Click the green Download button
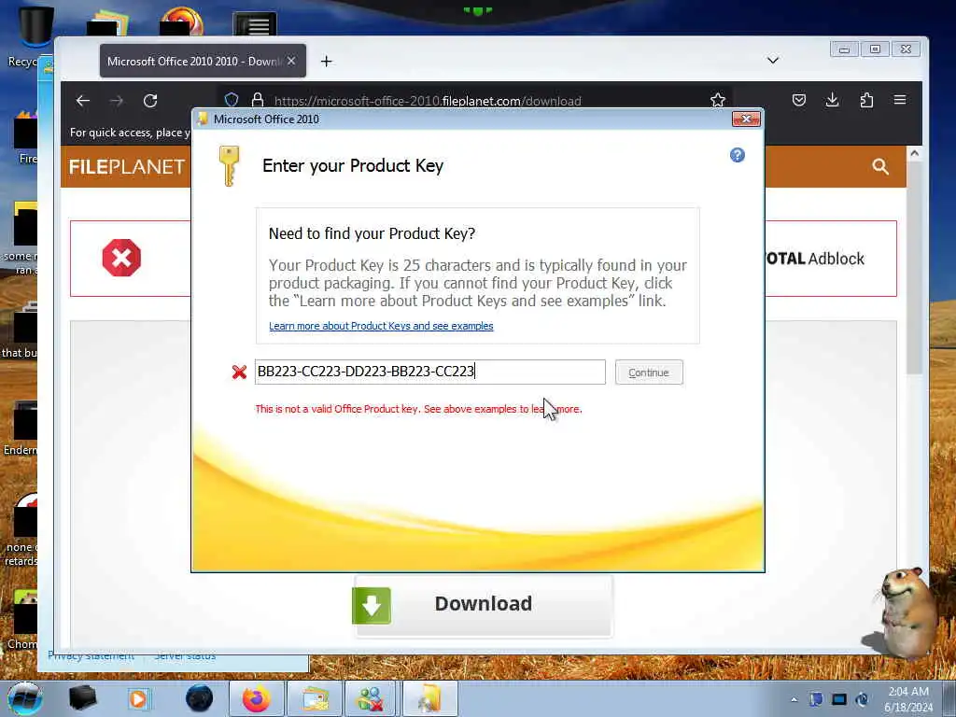 coord(483,605)
